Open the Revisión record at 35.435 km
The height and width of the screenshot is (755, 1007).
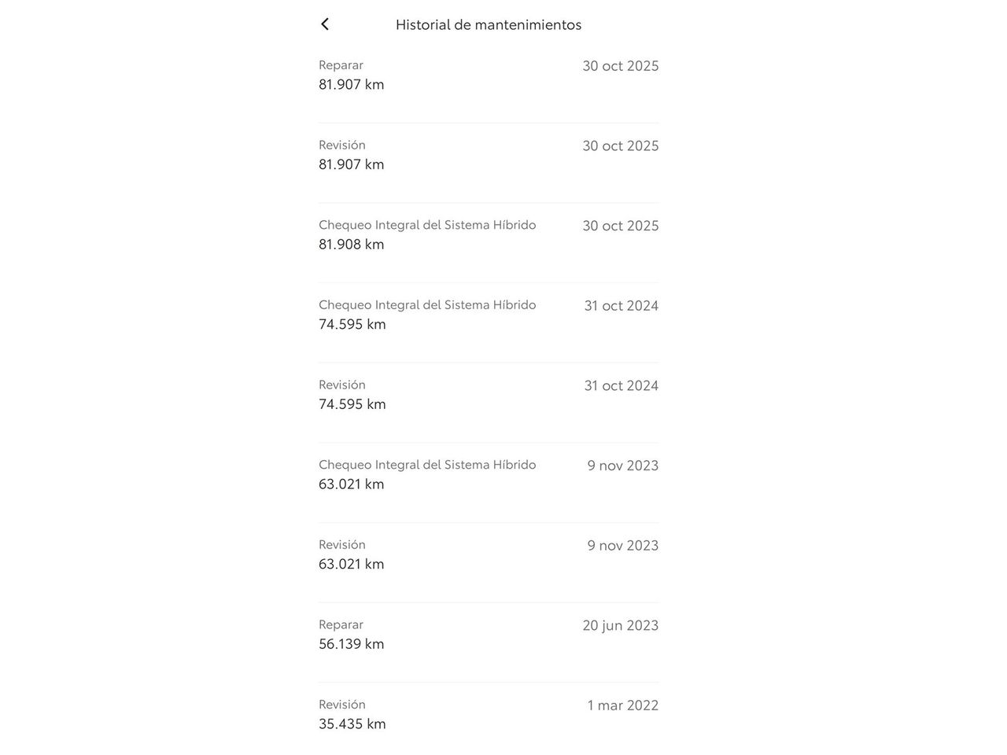tap(488, 714)
